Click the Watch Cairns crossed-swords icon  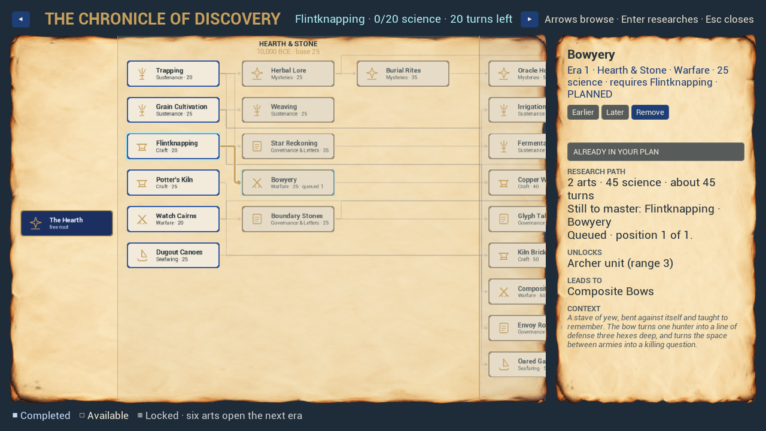click(142, 219)
